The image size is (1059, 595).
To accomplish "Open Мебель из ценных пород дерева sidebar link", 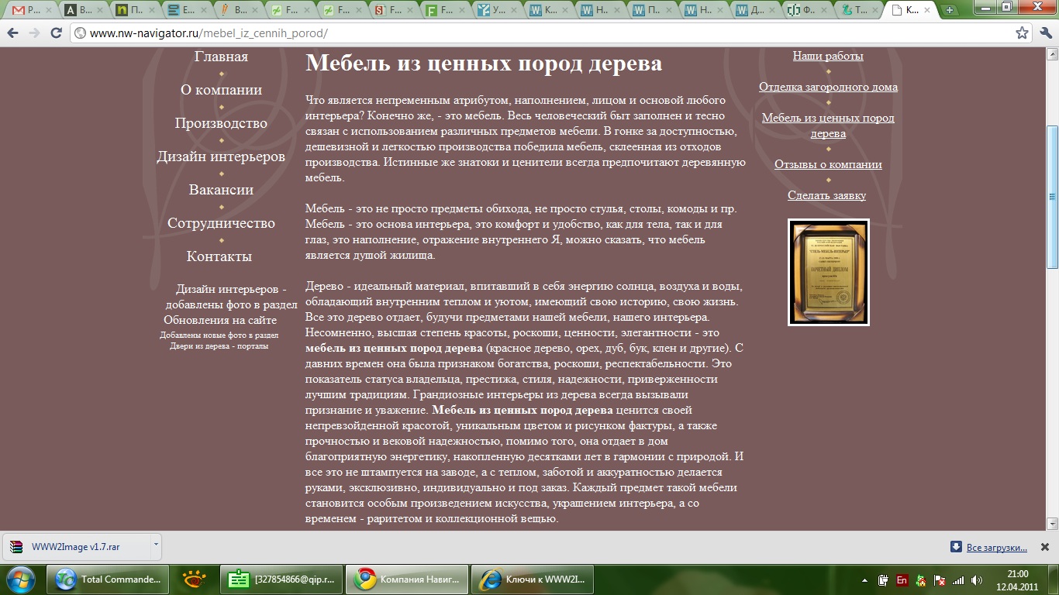I will click(x=828, y=126).
